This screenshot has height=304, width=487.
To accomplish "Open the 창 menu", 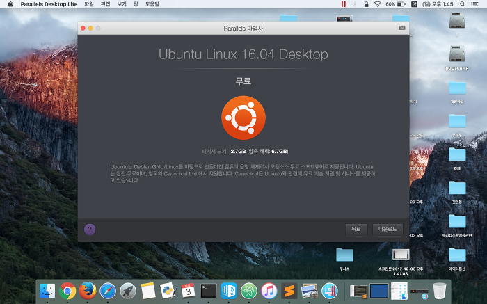I will [136, 4].
